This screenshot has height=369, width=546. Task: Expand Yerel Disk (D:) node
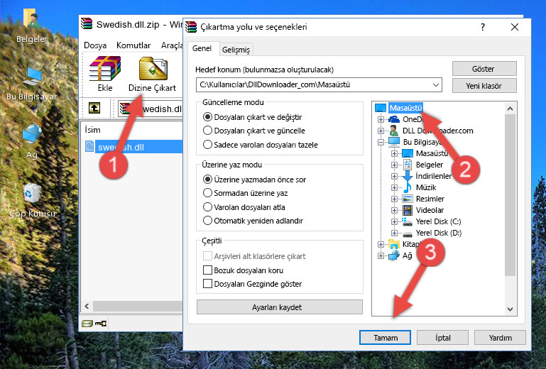click(x=394, y=233)
